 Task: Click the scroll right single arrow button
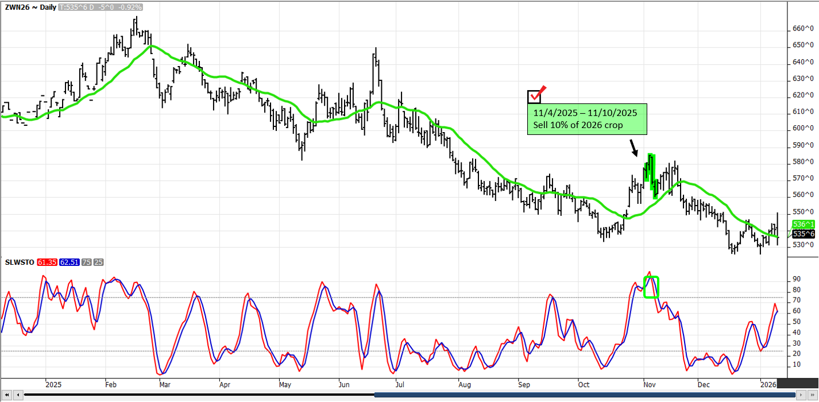click(x=801, y=395)
